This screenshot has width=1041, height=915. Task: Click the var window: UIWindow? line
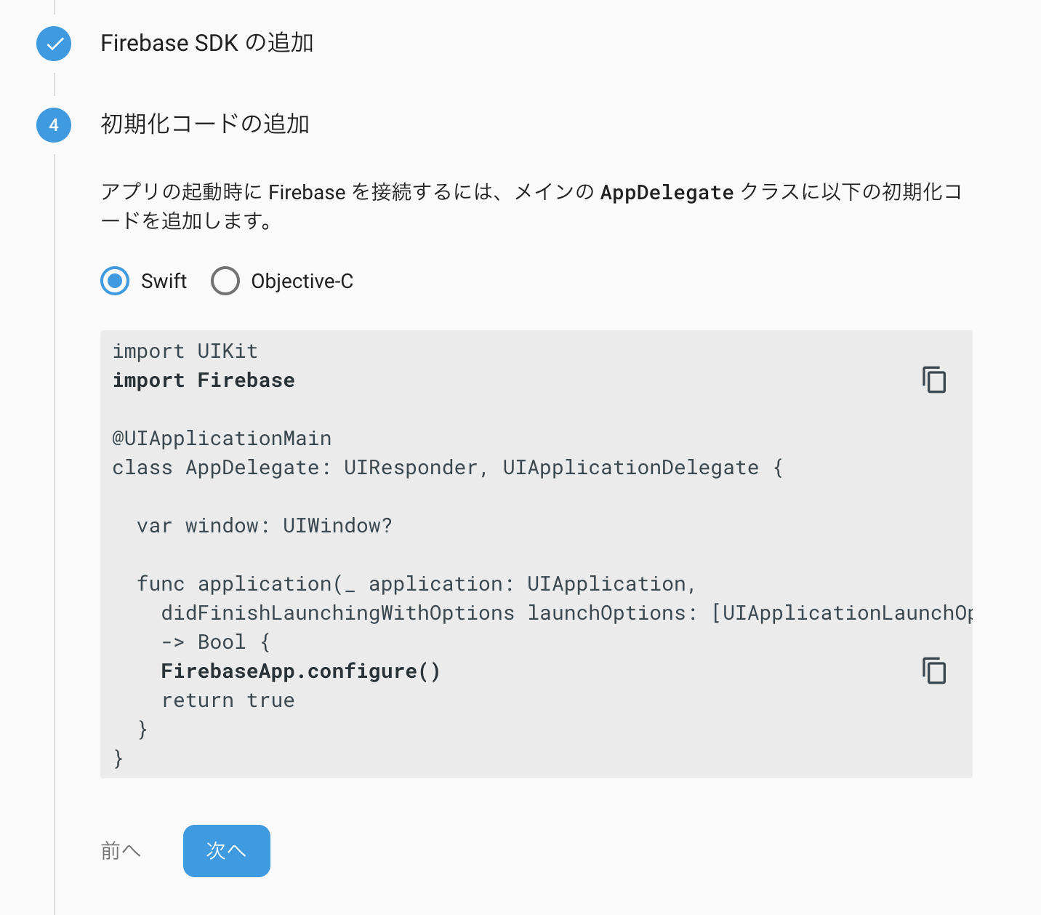click(265, 526)
